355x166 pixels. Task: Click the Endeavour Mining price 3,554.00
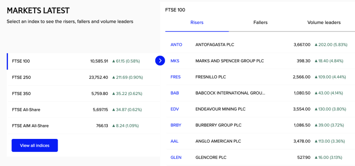(x=302, y=109)
